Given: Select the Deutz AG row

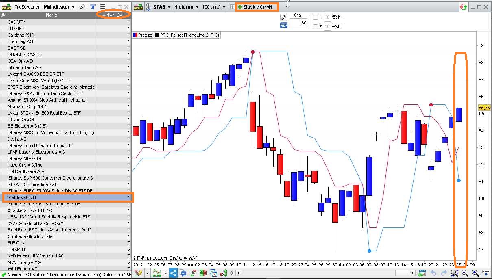Looking at the screenshot, I should (66, 139).
